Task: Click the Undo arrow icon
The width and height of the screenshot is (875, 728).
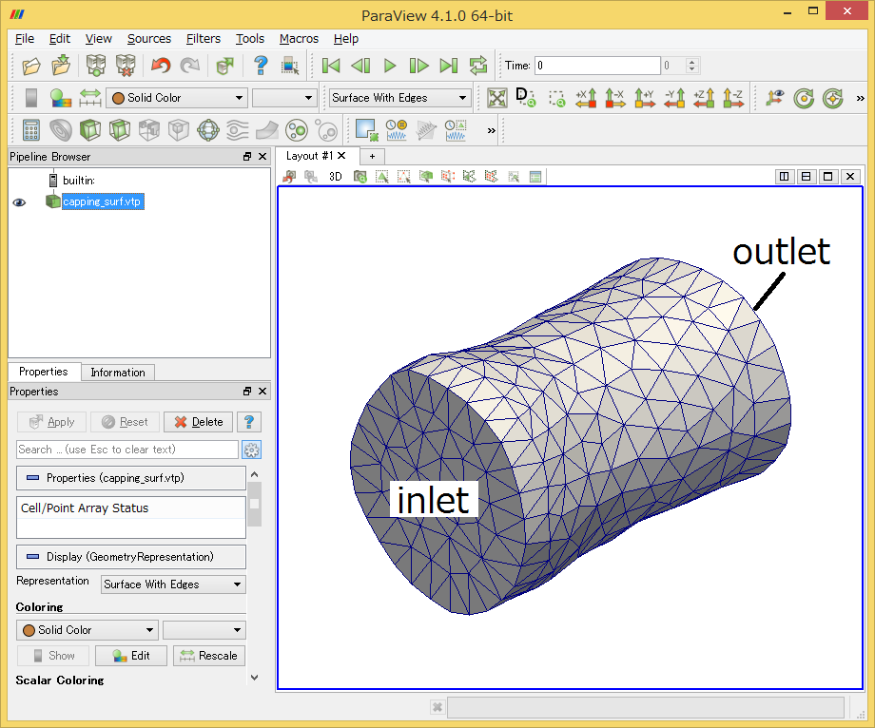Action: point(161,66)
